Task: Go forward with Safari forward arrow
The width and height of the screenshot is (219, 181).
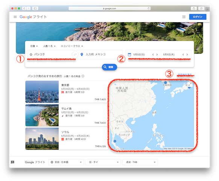Action: 28,8
